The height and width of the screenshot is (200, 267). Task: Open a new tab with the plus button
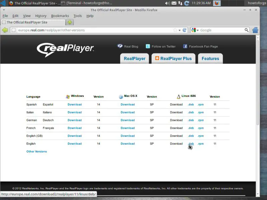[70, 22]
